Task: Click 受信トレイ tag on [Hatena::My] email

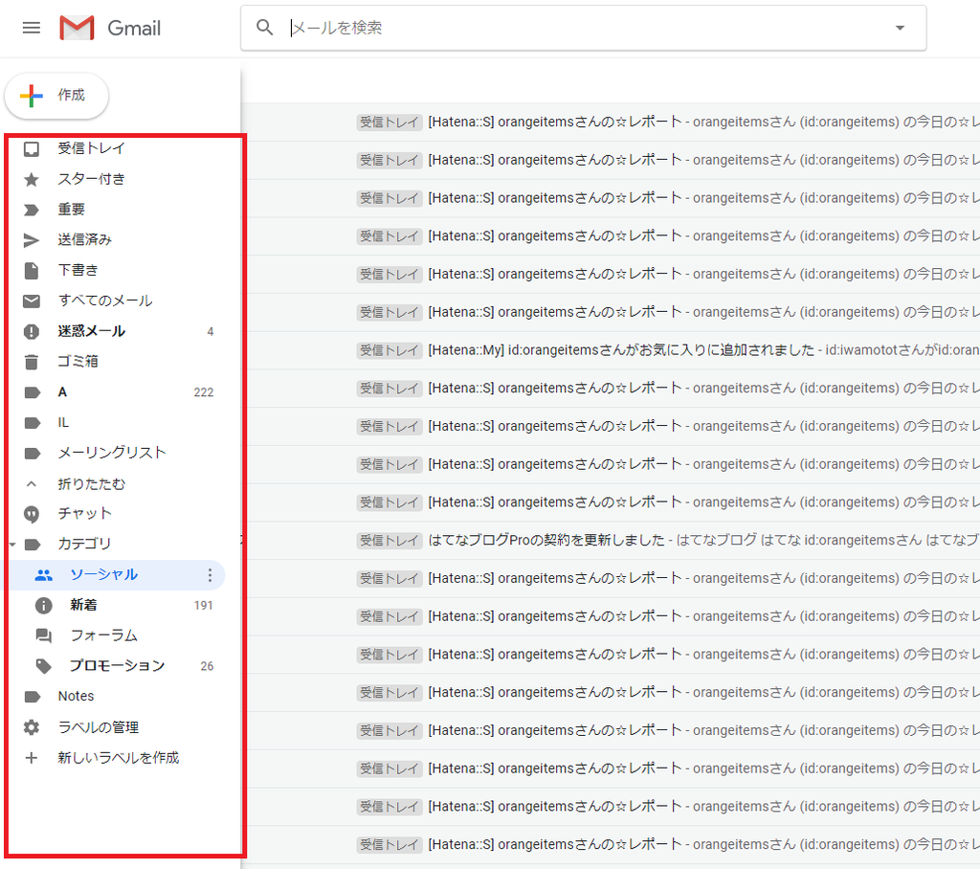Action: click(390, 350)
